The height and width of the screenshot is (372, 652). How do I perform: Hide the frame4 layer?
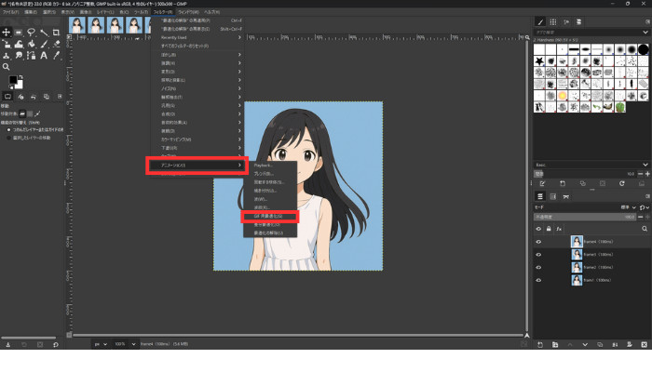[538, 242]
